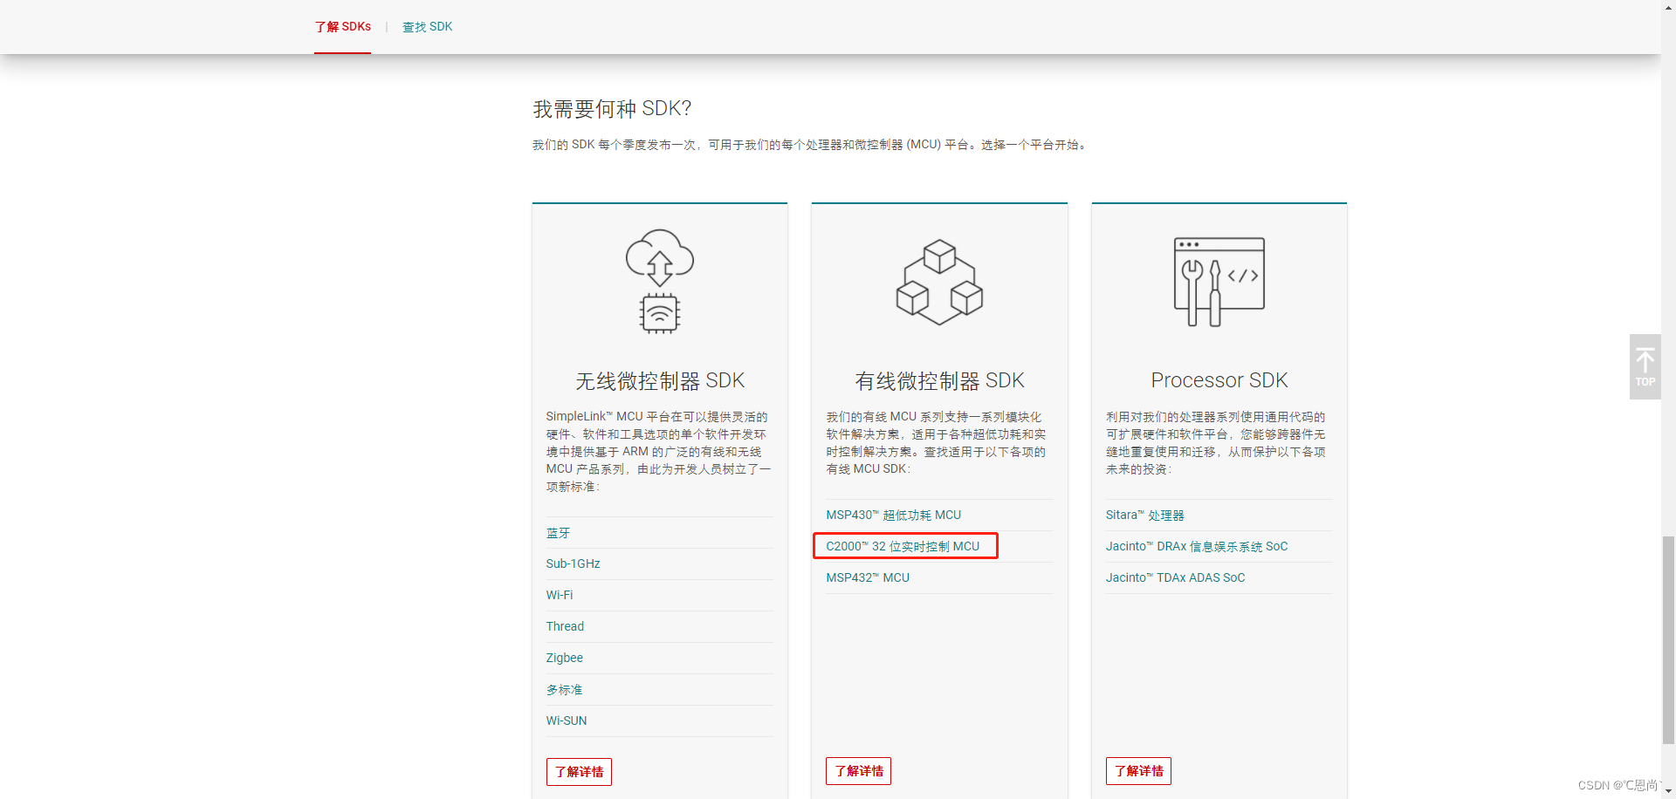Open the Sub-1GHz link
Viewport: 1676px width, 799px height.
(573, 564)
